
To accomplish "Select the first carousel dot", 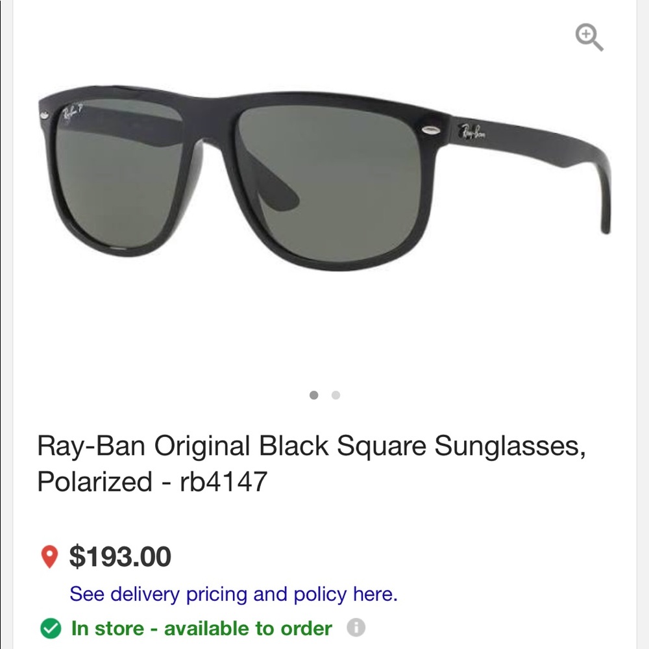I will tap(314, 394).
